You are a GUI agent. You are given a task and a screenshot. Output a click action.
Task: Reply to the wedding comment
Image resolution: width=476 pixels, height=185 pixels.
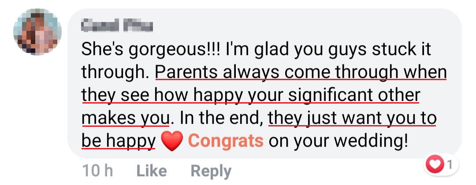210,171
